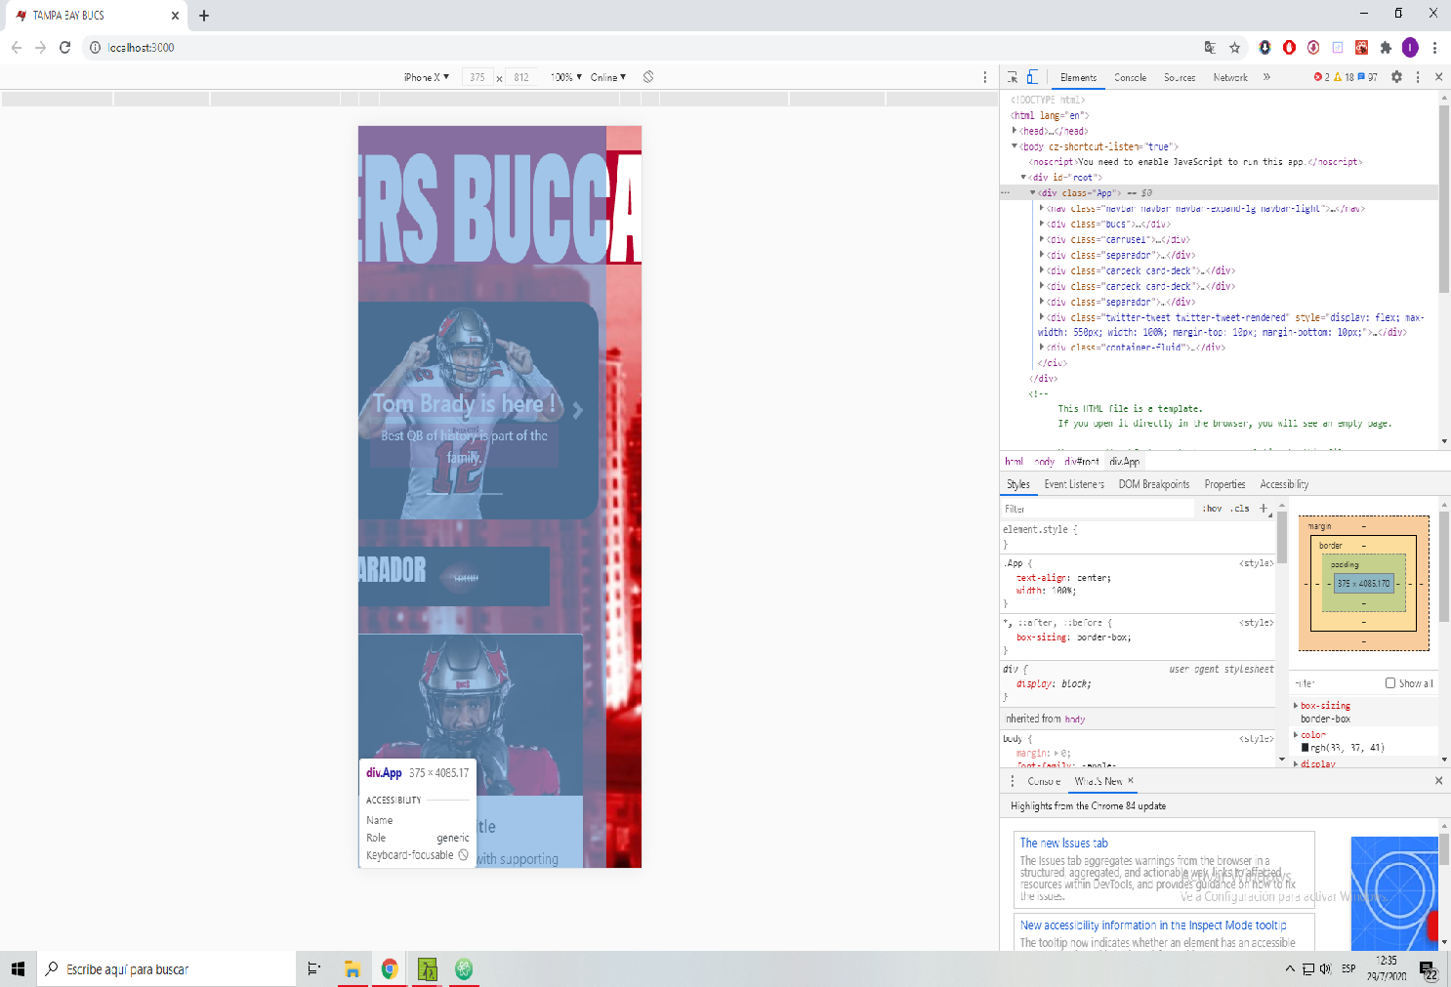Expand the color computed property

[1296, 734]
